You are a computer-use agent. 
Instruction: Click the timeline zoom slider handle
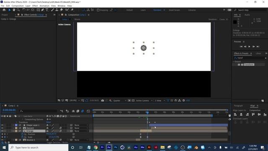[x=98, y=143]
